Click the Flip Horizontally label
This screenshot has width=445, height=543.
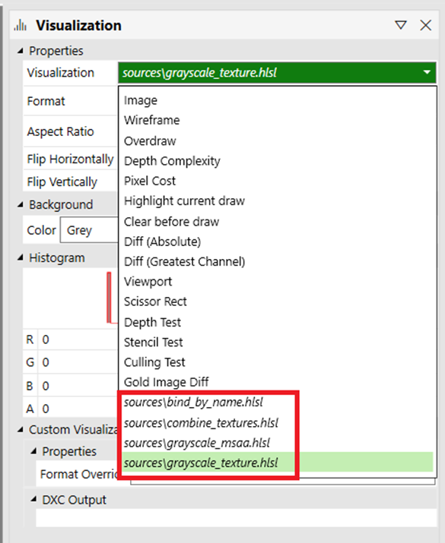(x=70, y=159)
